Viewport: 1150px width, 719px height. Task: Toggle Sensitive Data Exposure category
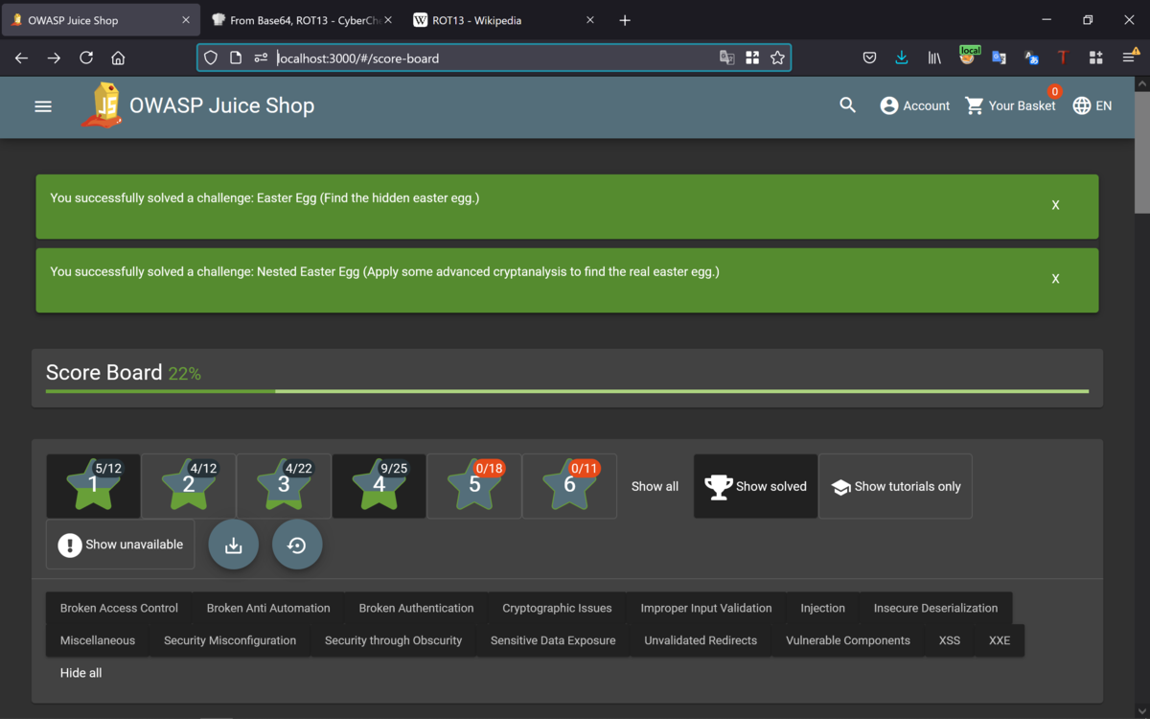(553, 640)
